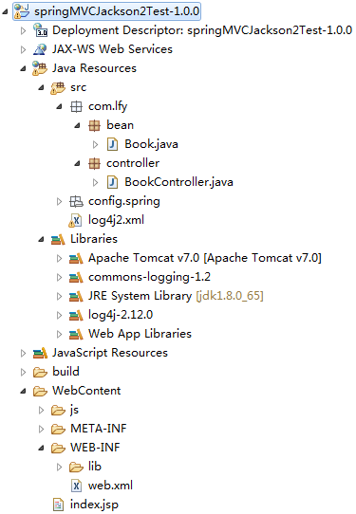The width and height of the screenshot is (356, 514).
Task: Click the index.jsp file icon
Action: point(58,505)
